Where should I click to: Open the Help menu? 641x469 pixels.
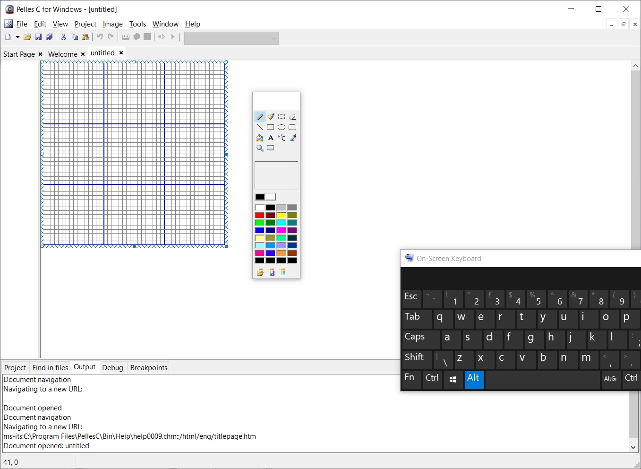click(x=193, y=24)
